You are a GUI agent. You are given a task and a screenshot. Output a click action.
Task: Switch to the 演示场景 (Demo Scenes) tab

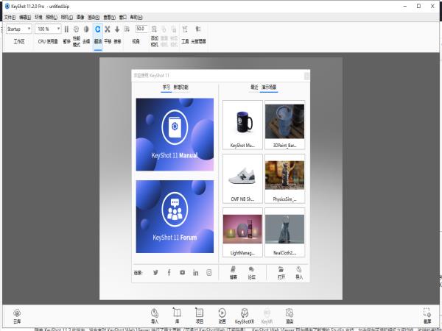tap(269, 88)
